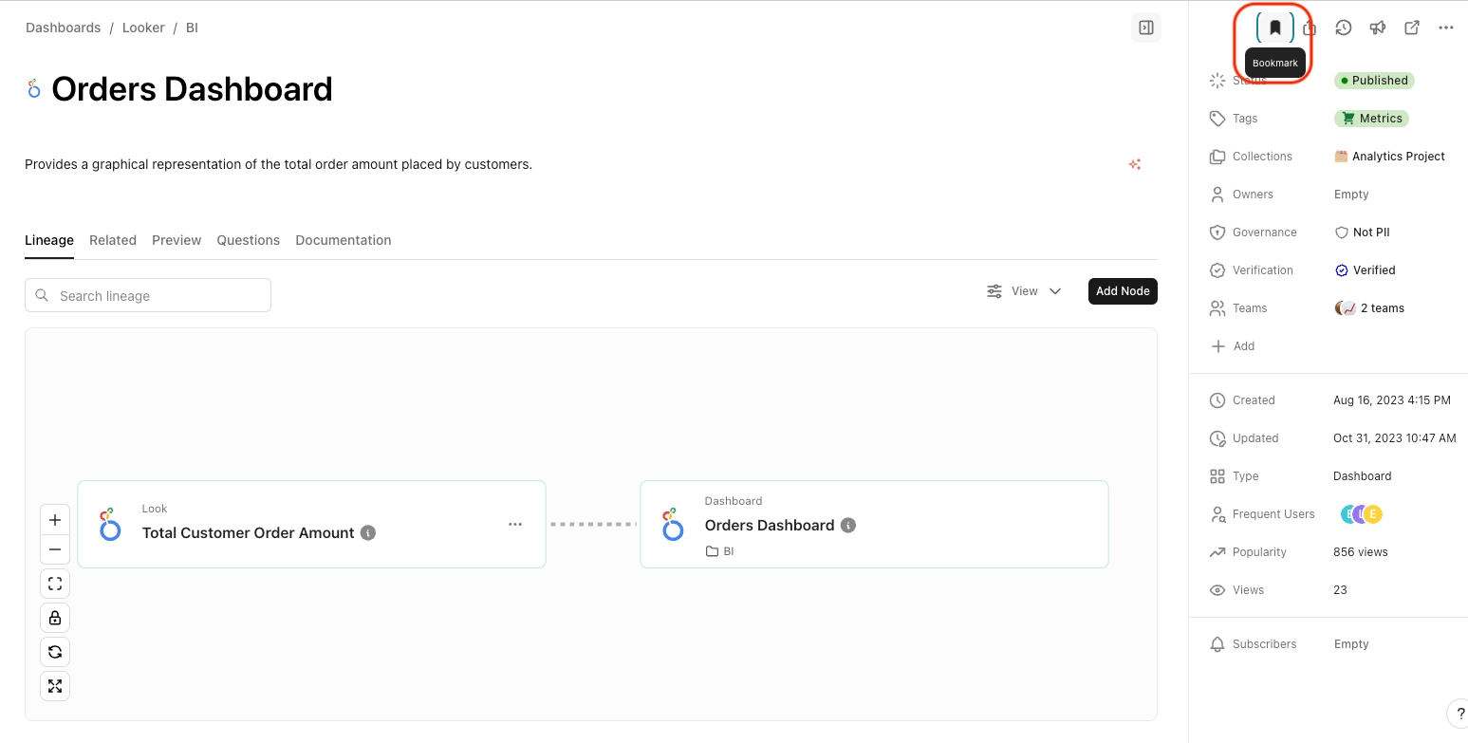1468x743 pixels.
Task: Zoom in on the lineage graph
Action: 55,520
